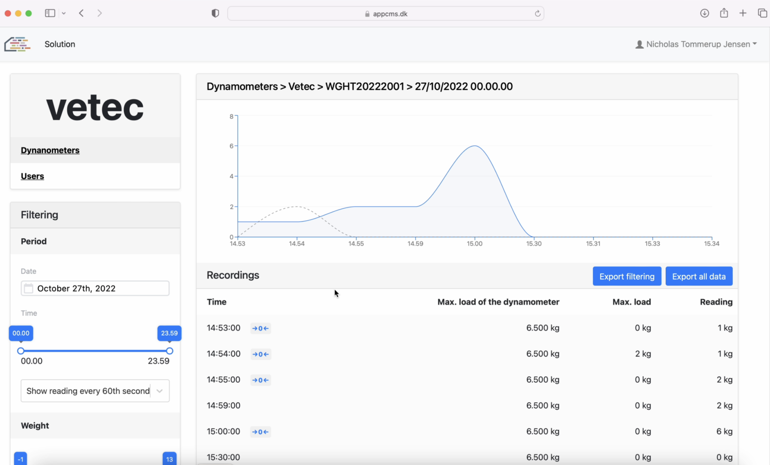Image resolution: width=770 pixels, height=465 pixels.
Task: Click the zero-reset icon beside 14:53:00
Action: 260,329
